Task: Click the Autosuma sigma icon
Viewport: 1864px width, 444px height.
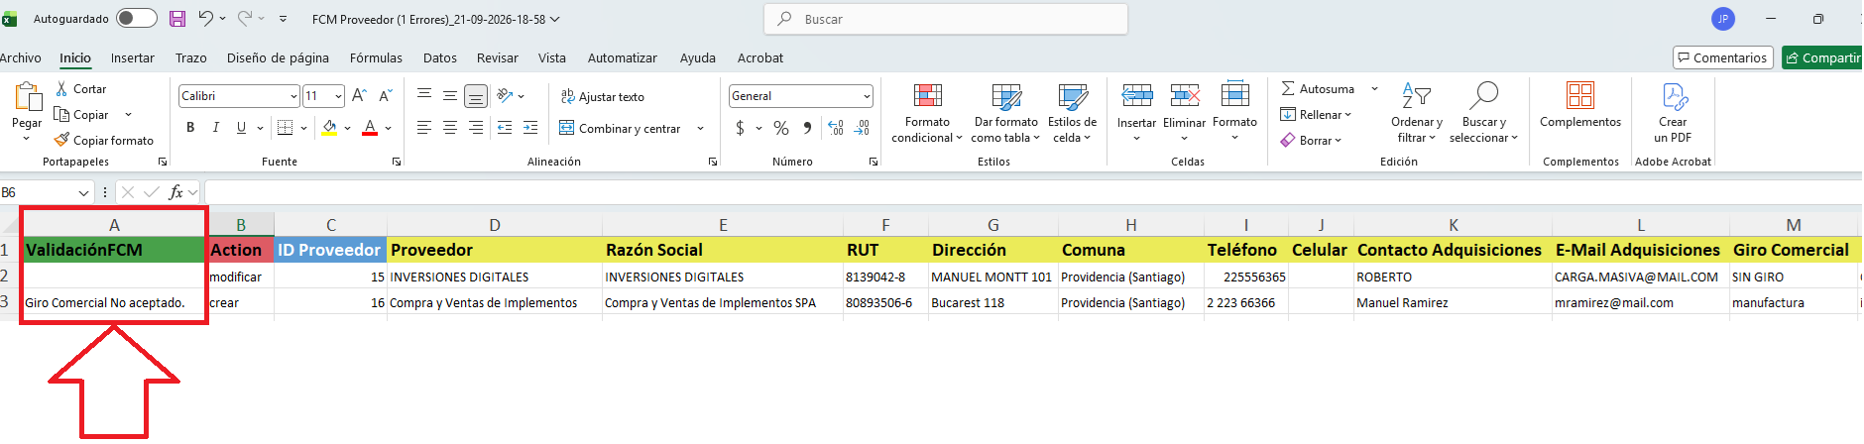Action: coord(1288,89)
